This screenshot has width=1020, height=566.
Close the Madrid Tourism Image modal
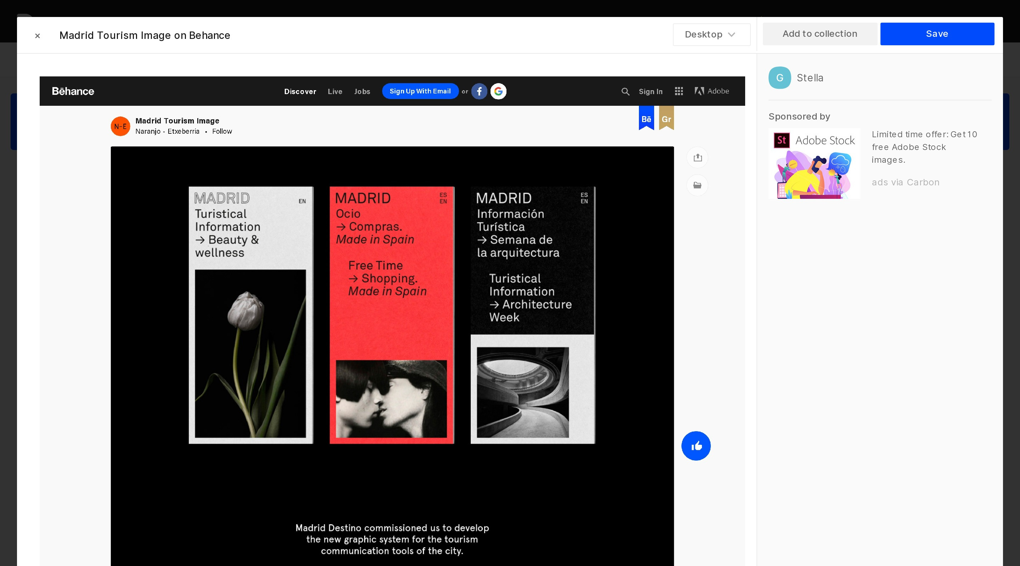[x=38, y=36]
